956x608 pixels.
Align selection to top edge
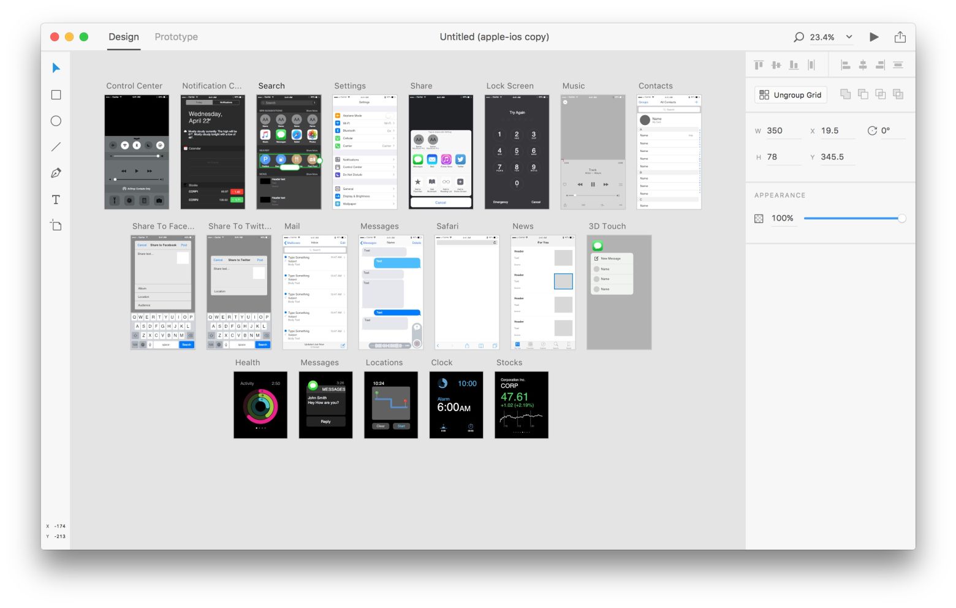759,65
